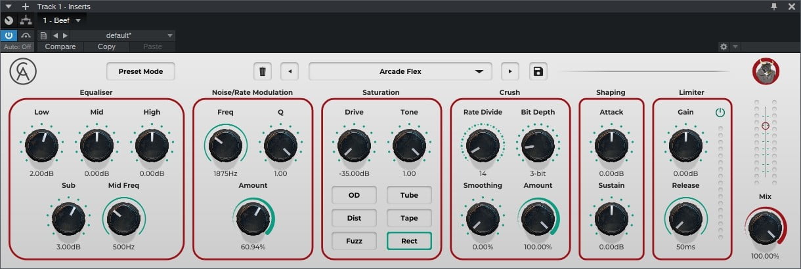Add a new insert with plus icon

tap(26, 7)
